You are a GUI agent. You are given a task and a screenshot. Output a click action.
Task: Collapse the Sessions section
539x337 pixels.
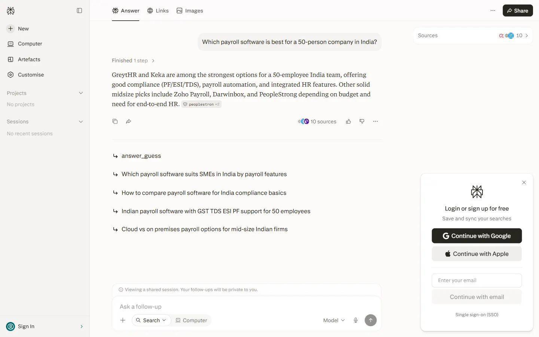(x=81, y=122)
